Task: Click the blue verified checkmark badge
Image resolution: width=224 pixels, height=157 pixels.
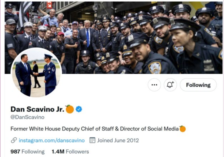Action: tap(79, 109)
